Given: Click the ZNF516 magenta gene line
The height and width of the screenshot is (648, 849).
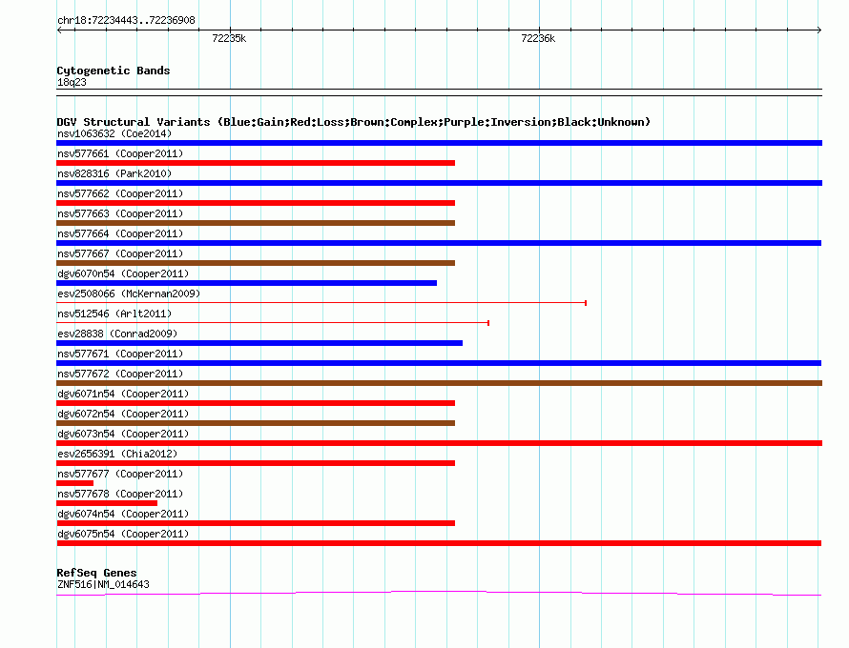Looking at the screenshot, I should [439, 594].
